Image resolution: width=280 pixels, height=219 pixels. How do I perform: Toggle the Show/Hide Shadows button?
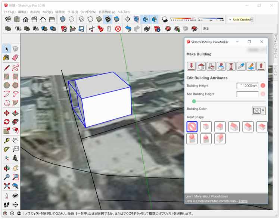(x=165, y=19)
